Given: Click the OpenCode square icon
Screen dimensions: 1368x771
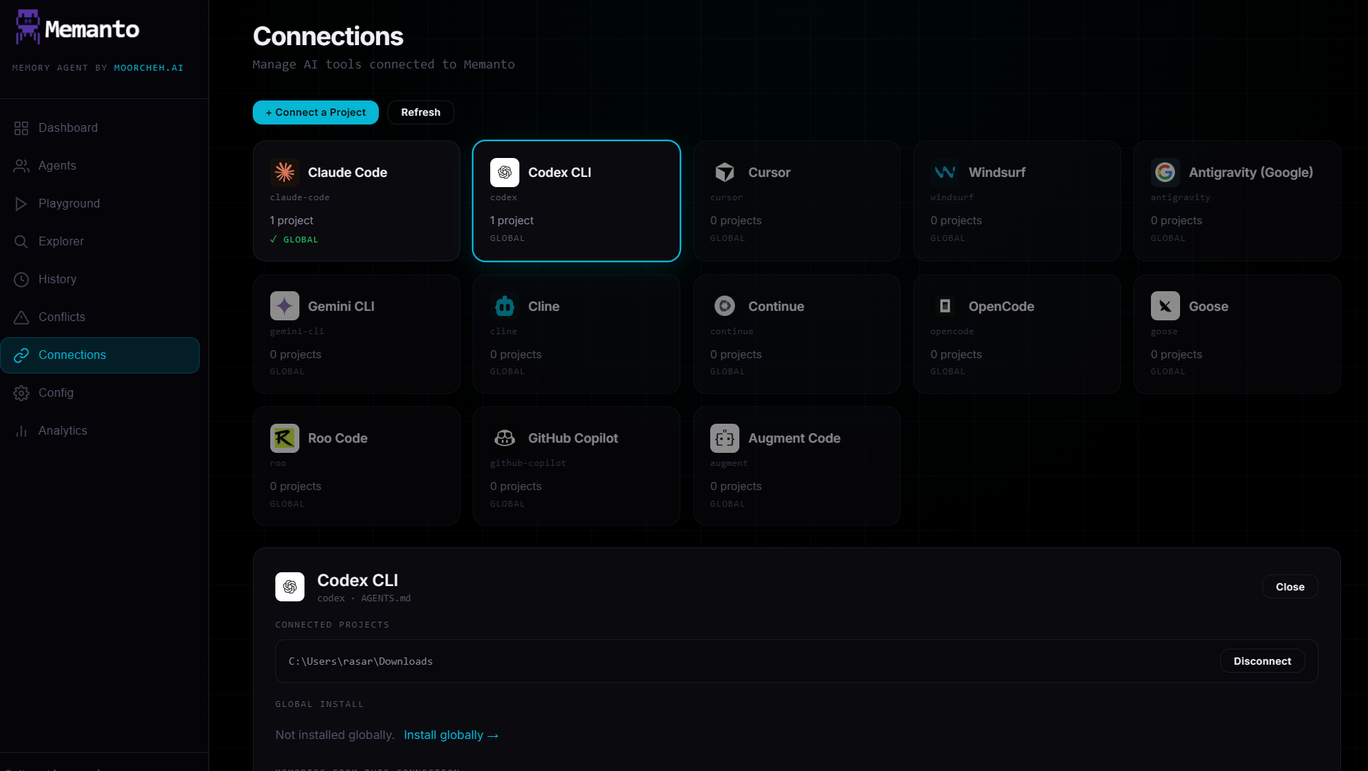Looking at the screenshot, I should click(x=945, y=306).
